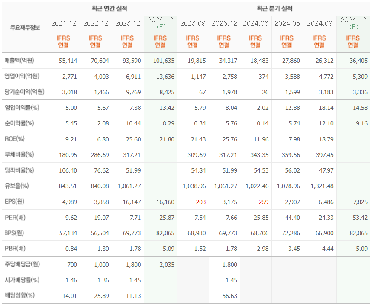Click operating profit value 13,636
The image size is (371, 304).
coord(165,77)
